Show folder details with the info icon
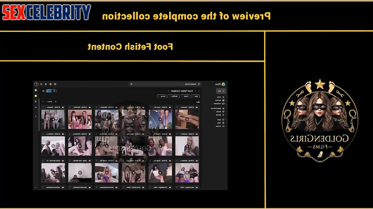Viewport: 373px width, 209px height. tap(43, 91)
